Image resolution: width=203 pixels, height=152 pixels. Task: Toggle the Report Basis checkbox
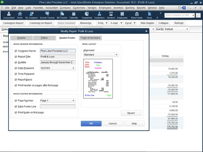16,79
